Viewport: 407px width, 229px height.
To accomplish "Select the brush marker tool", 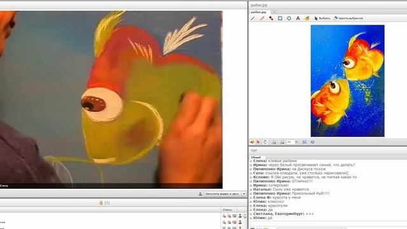I will (x=271, y=18).
